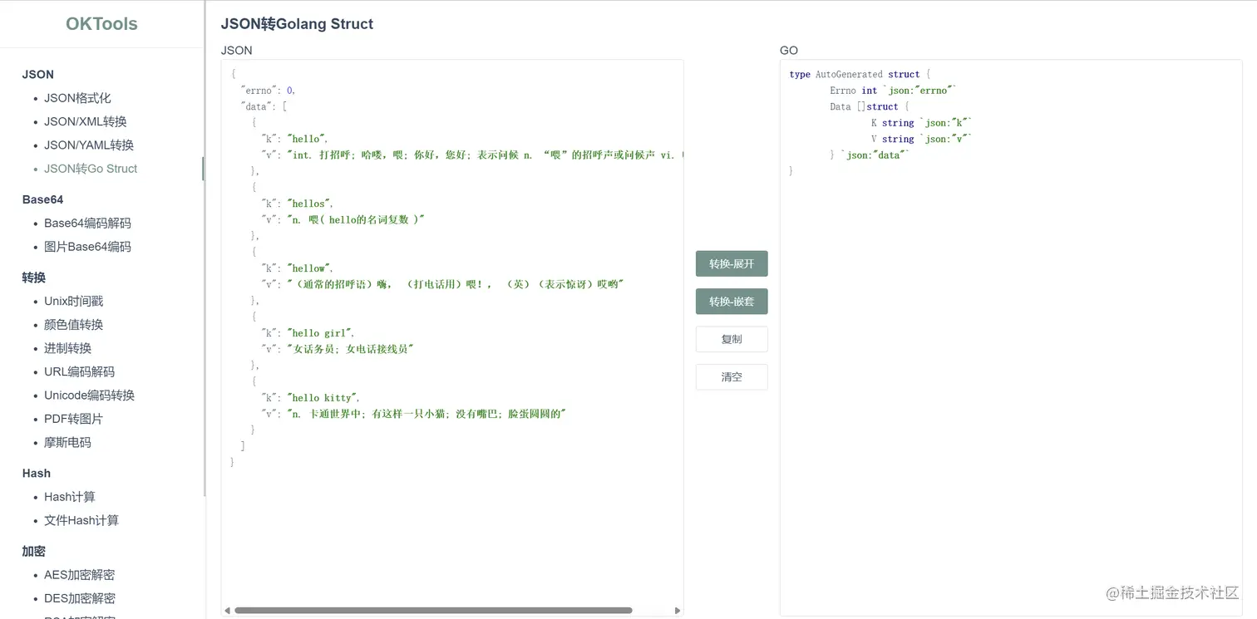Click the "hellow" value in JSON
The height and width of the screenshot is (619, 1257).
[x=309, y=268]
